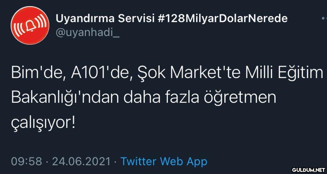Image resolution: width=327 pixels, height=174 pixels.
Task: Open the #128MilyarDolarNerede hashtag
Action: (223, 18)
